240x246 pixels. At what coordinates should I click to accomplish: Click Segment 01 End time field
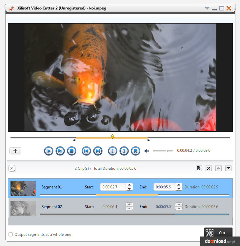pyautogui.click(x=164, y=187)
